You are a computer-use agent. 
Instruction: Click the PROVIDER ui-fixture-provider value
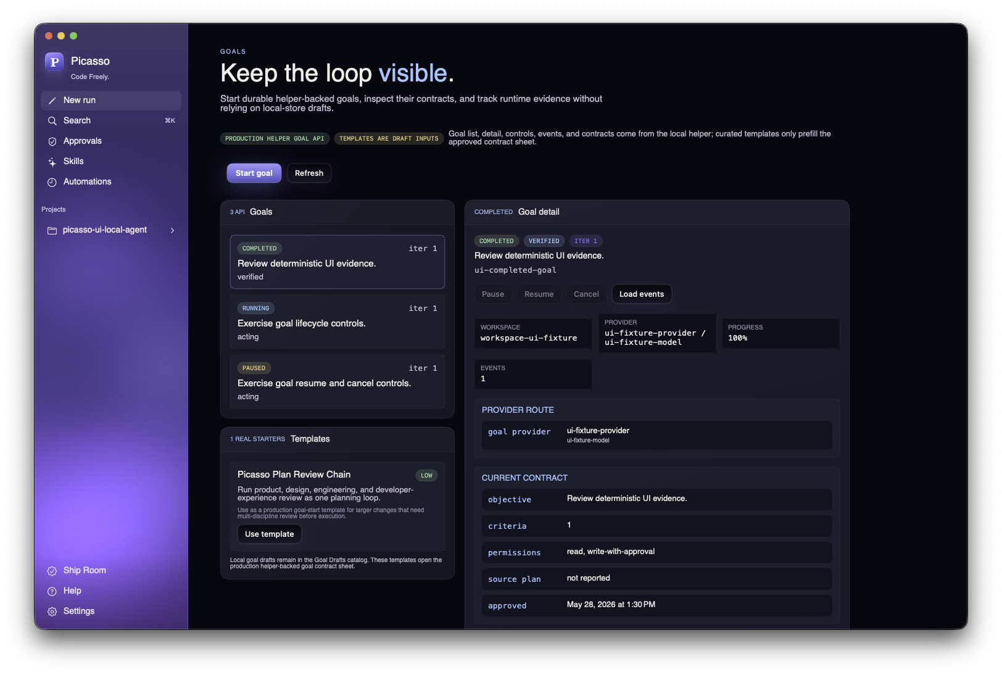[655, 337]
